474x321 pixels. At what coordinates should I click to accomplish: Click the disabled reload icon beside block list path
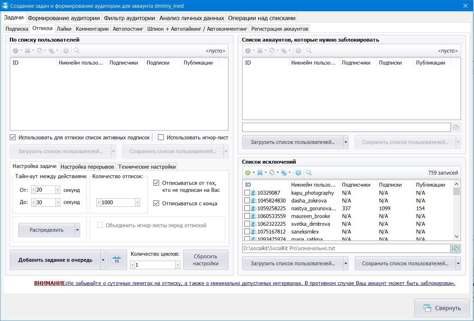pyautogui.click(x=456, y=127)
